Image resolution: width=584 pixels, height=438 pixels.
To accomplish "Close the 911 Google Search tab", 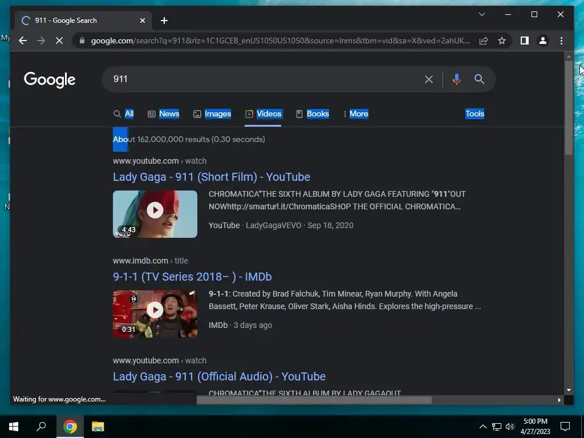I will coord(142,21).
